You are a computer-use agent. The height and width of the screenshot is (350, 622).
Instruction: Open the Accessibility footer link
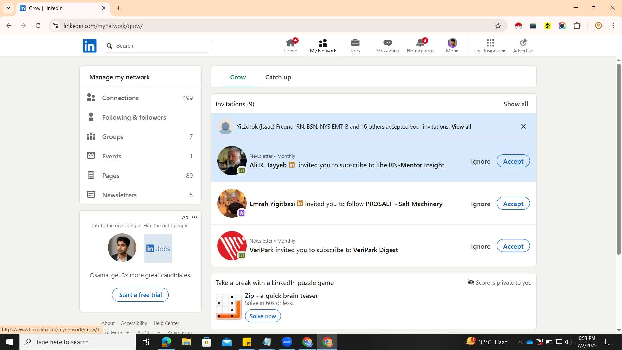click(134, 323)
